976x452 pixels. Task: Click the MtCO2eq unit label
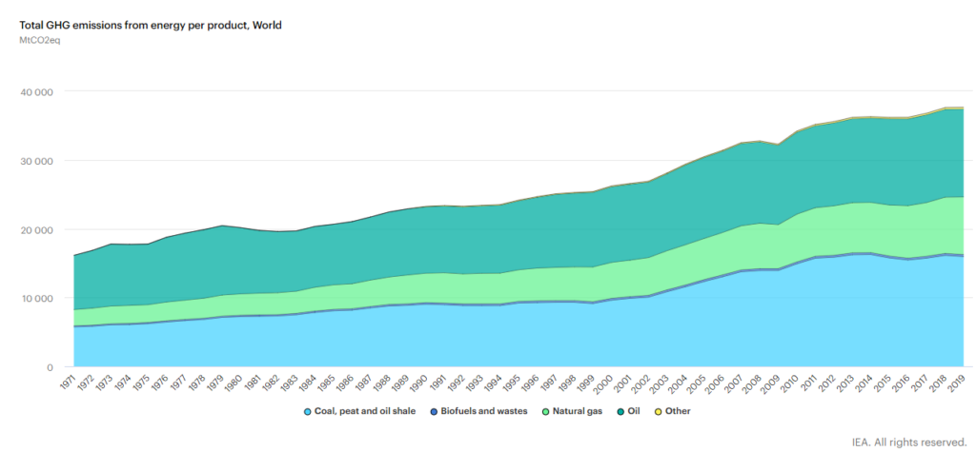click(x=39, y=41)
